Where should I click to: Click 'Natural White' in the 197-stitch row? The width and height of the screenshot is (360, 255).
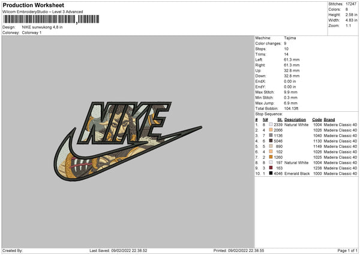[296, 163]
